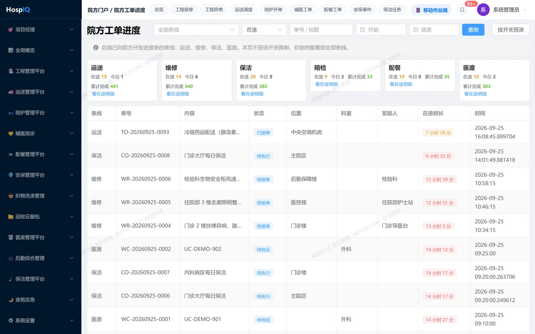Click the 项目经理 sidebar icon
The image size is (535, 334).
[x=11, y=29]
